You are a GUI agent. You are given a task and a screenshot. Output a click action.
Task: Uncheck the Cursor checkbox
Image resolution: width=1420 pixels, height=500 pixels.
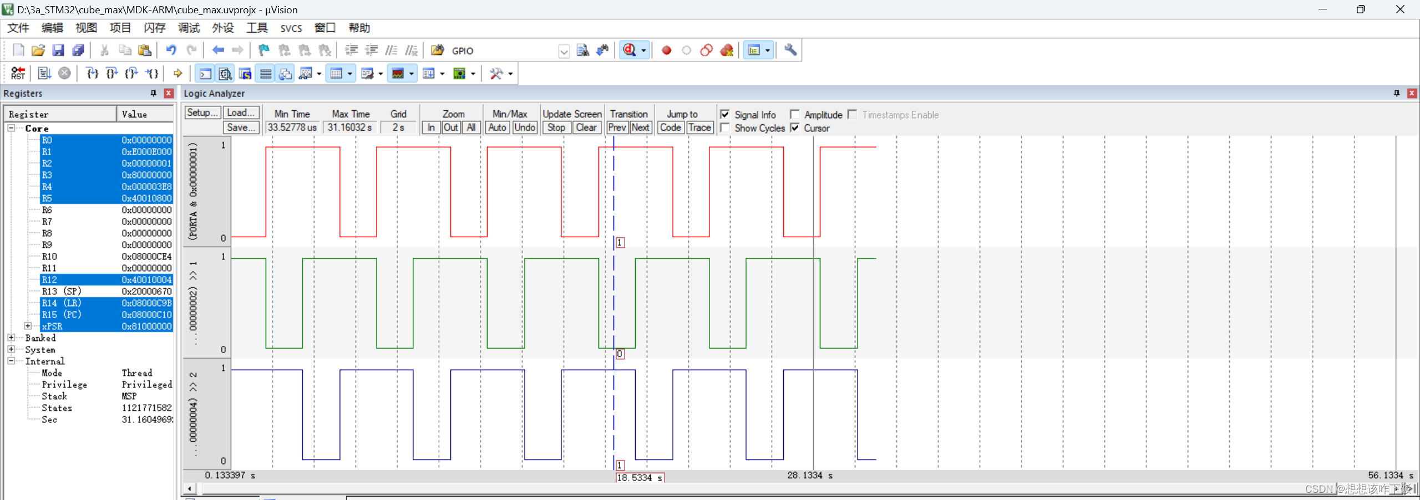click(794, 128)
